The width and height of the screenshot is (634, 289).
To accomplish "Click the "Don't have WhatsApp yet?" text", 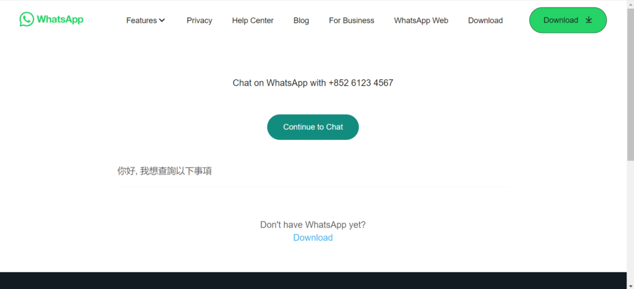I will (x=313, y=225).
